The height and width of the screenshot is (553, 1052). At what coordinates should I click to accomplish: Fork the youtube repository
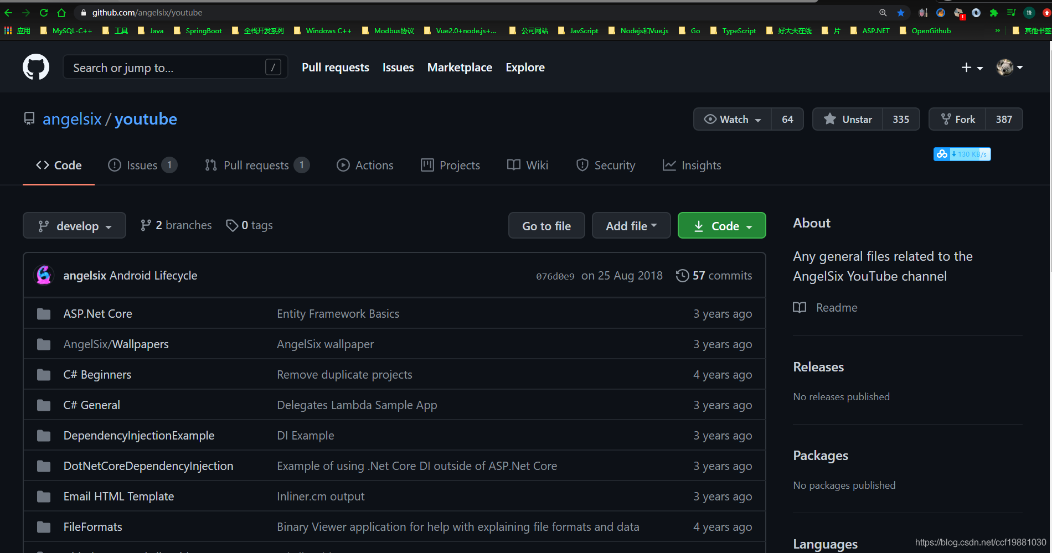957,119
